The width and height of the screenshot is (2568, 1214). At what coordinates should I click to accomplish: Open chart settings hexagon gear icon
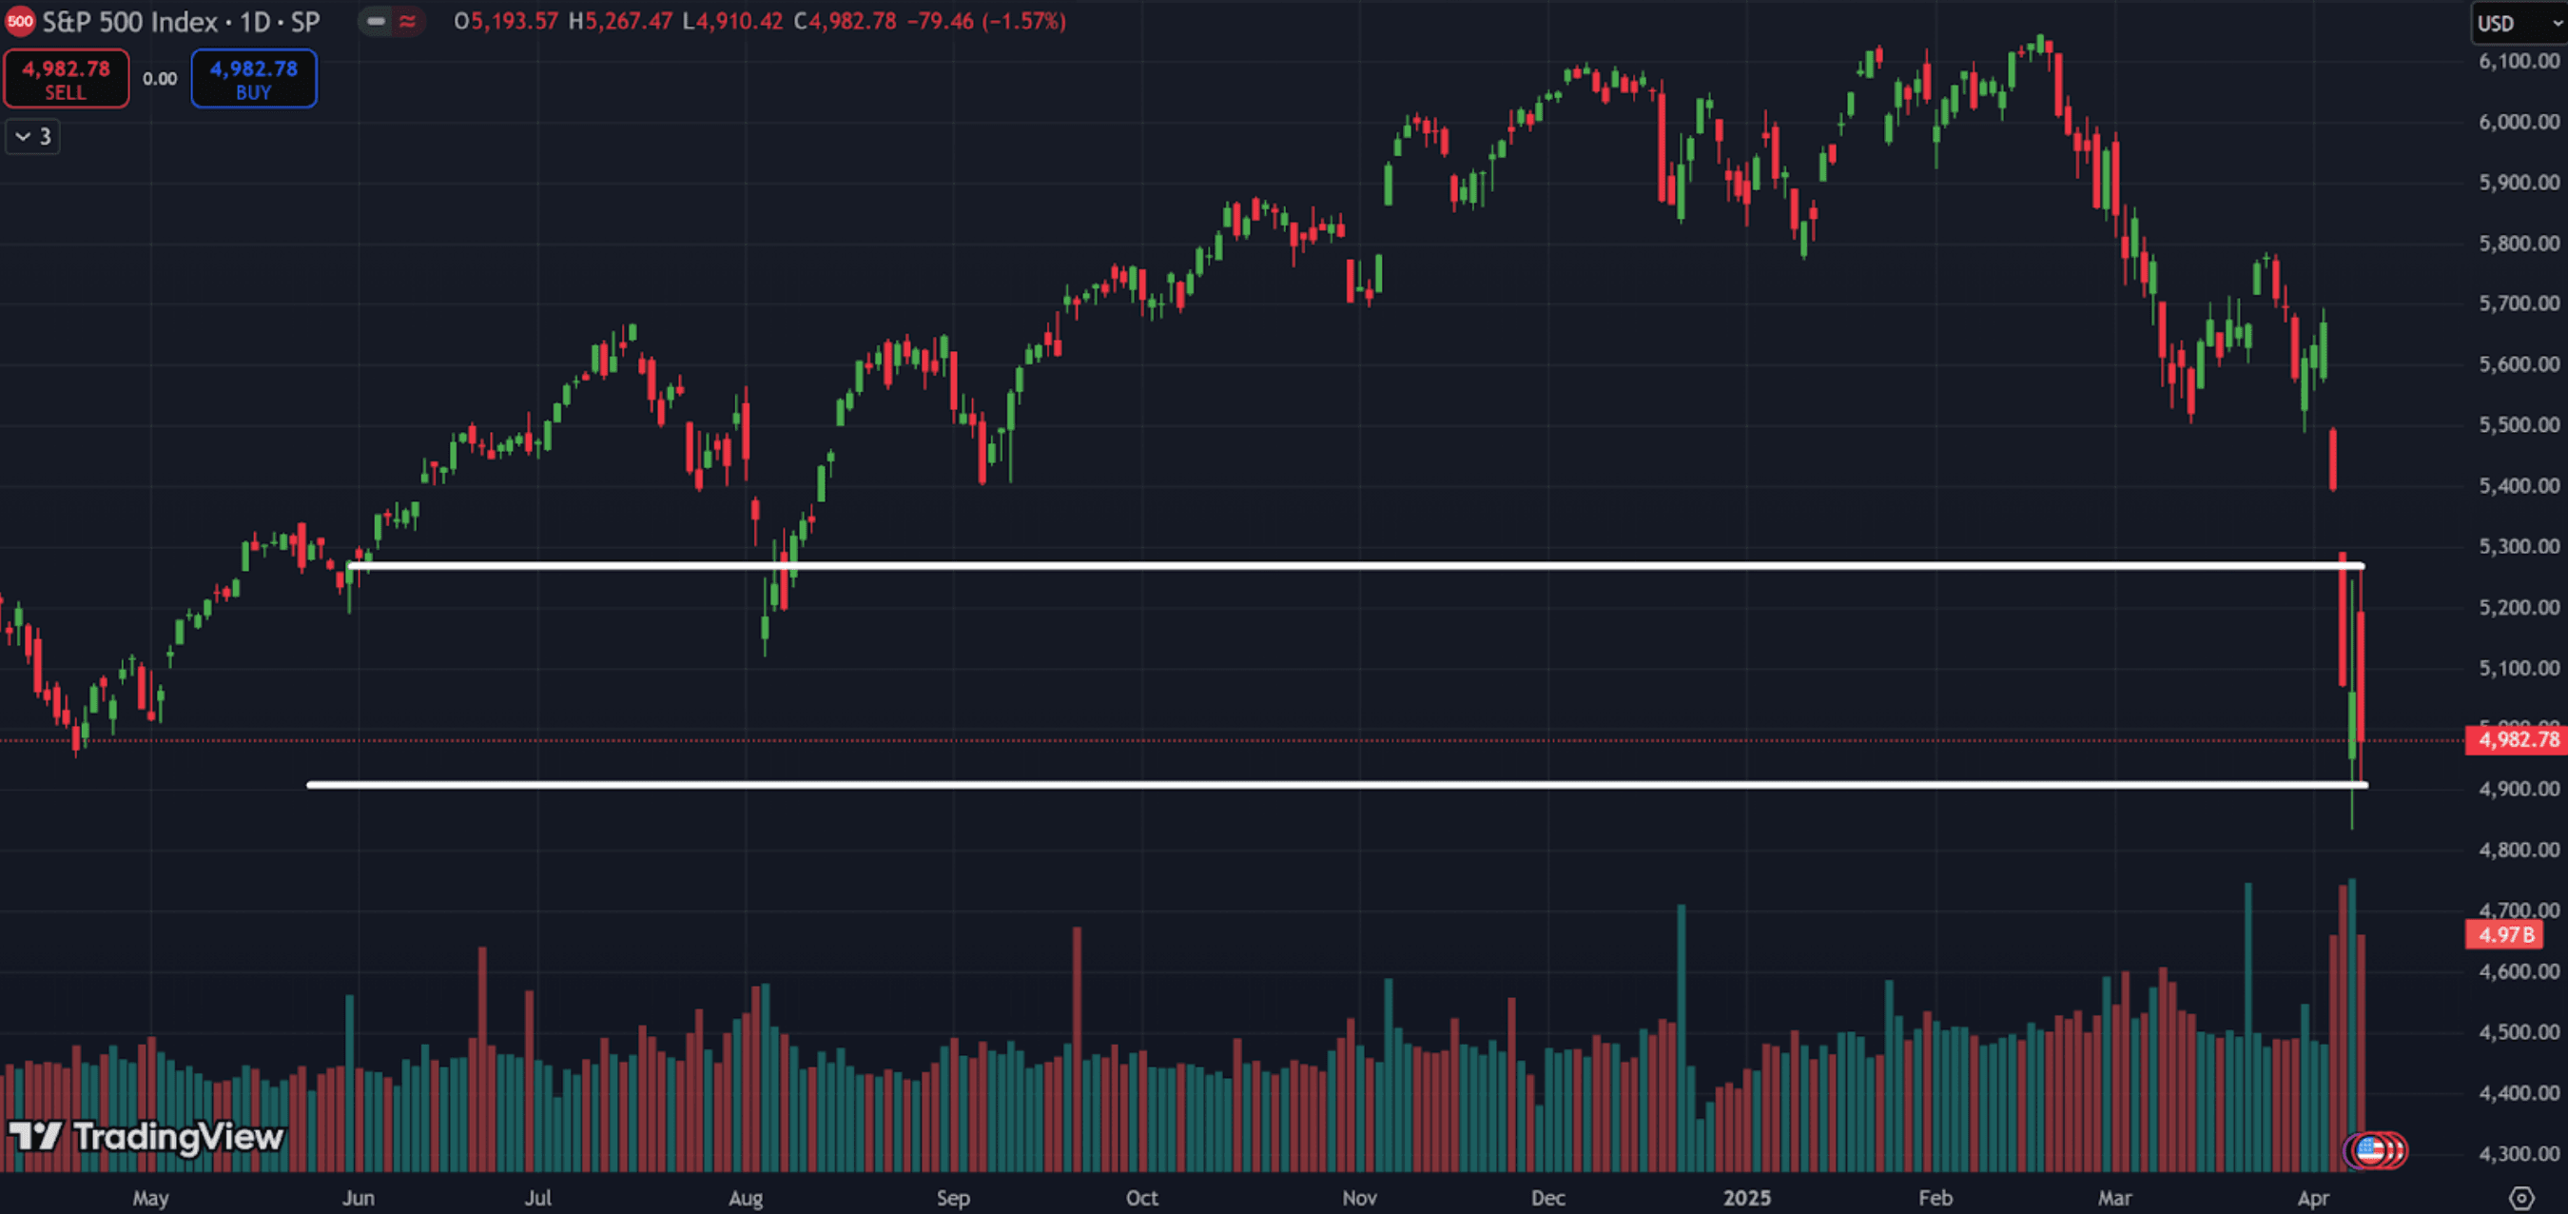pos(2521,1197)
